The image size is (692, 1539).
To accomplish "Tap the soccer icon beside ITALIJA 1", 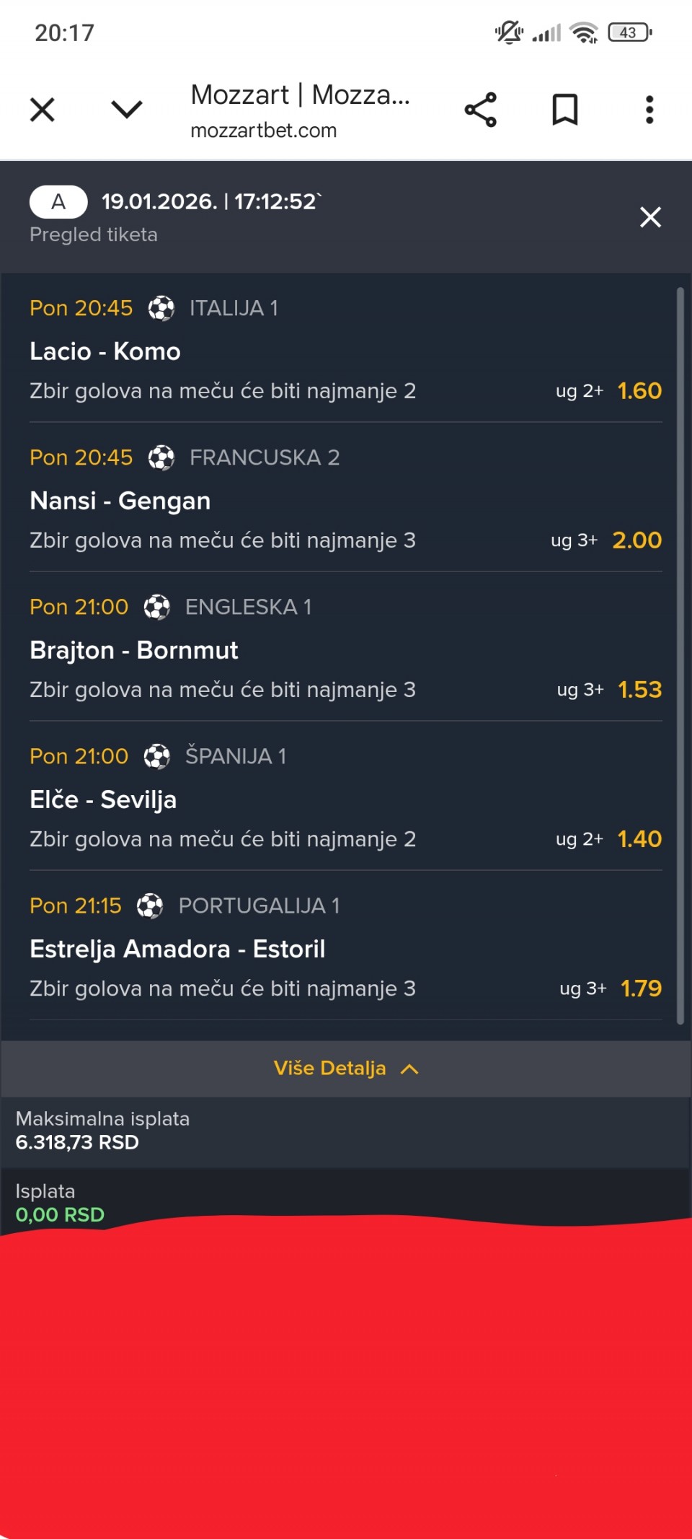I will coord(161,309).
